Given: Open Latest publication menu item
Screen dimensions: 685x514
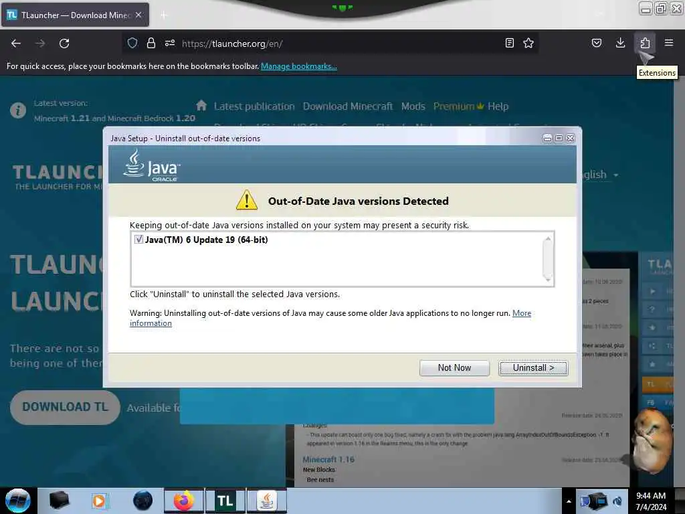Looking at the screenshot, I should 254,106.
